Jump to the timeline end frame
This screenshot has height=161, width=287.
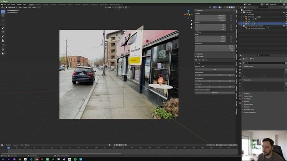coord(126,145)
